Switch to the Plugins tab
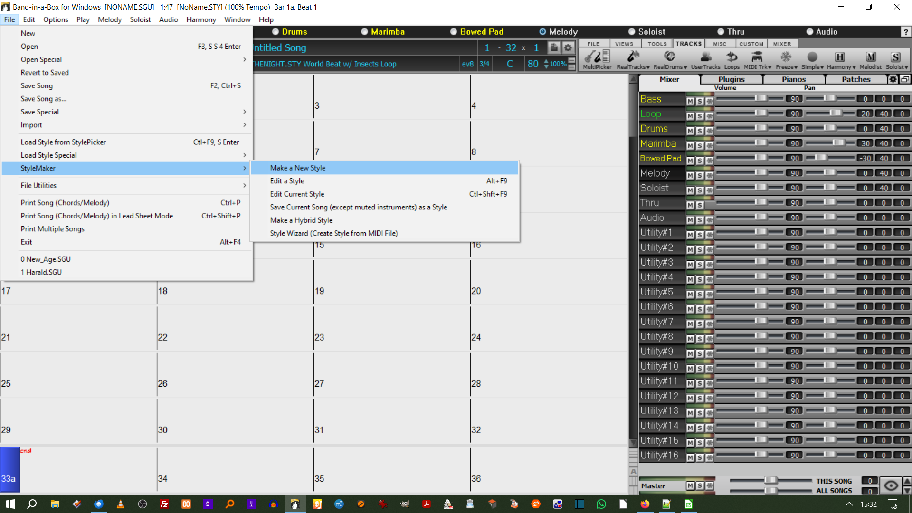Image resolution: width=912 pixels, height=513 pixels. [x=731, y=79]
